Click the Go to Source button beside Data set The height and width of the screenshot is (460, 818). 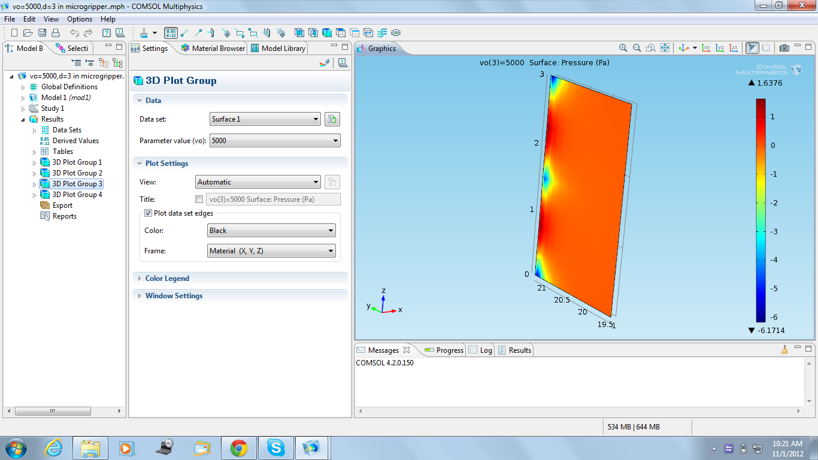click(332, 119)
